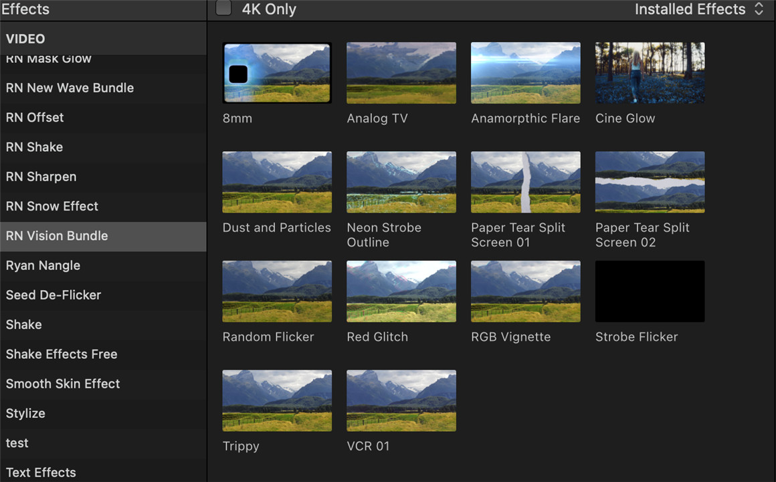Choose the Analog TV effect

(x=401, y=73)
